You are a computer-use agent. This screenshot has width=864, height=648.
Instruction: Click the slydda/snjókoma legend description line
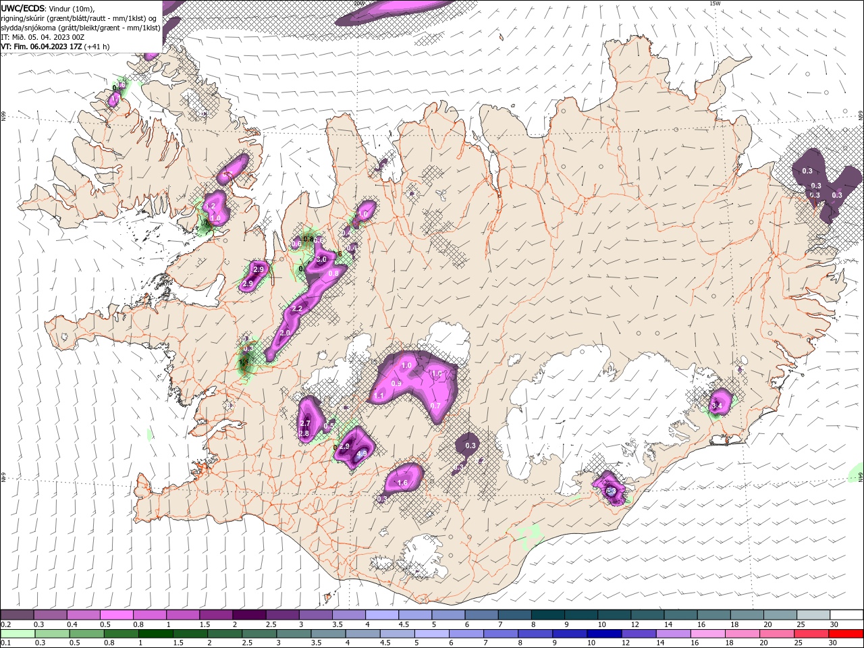coord(80,28)
